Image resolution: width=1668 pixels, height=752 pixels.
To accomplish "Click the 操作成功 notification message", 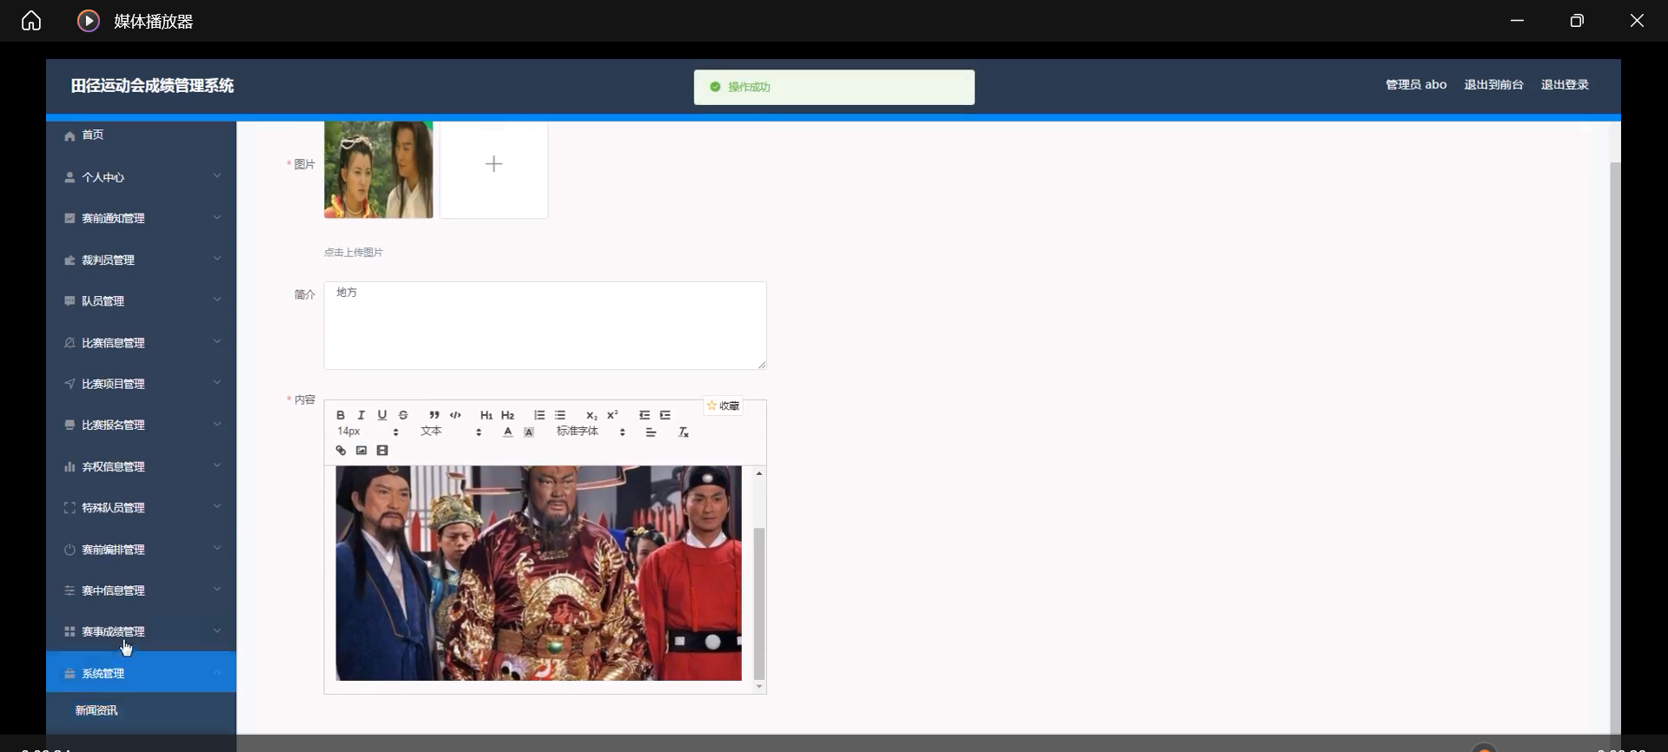I will (834, 87).
